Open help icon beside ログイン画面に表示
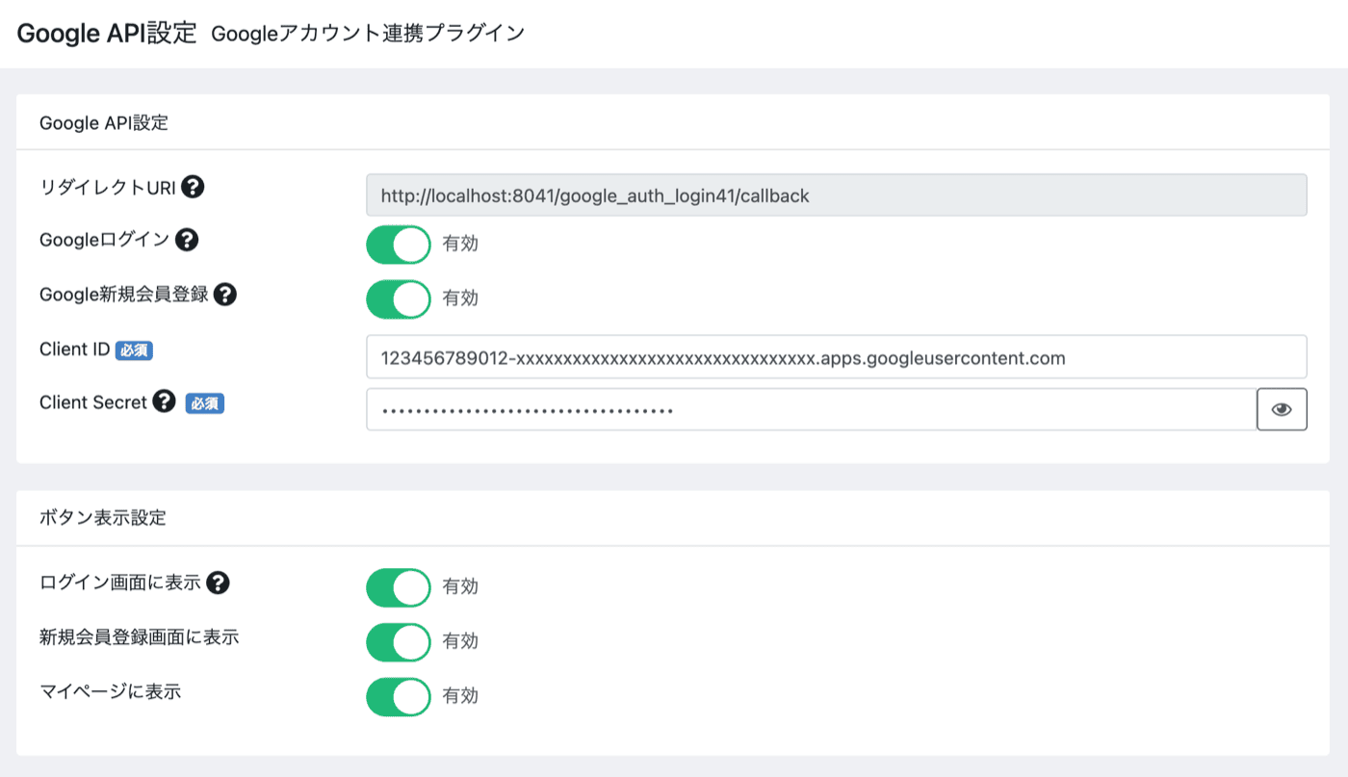 [219, 582]
